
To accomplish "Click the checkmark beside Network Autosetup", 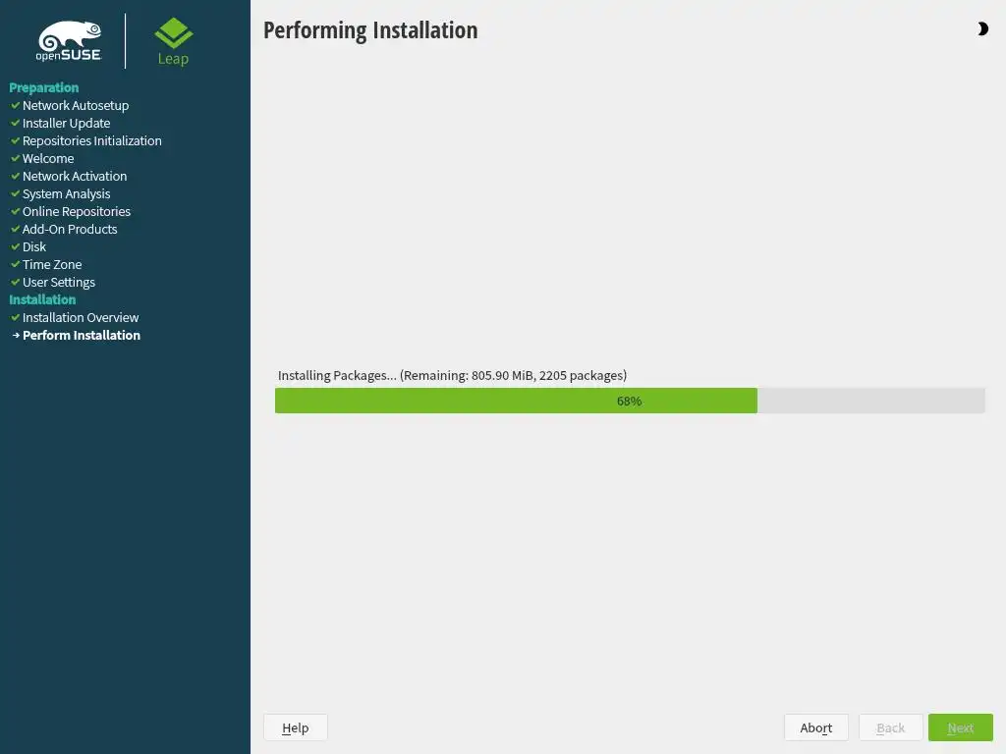I will click(x=16, y=105).
